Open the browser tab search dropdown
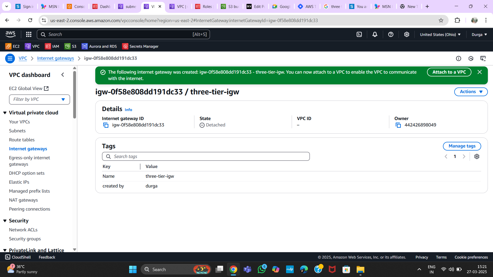This screenshot has height=277, width=493. tap(7, 6)
